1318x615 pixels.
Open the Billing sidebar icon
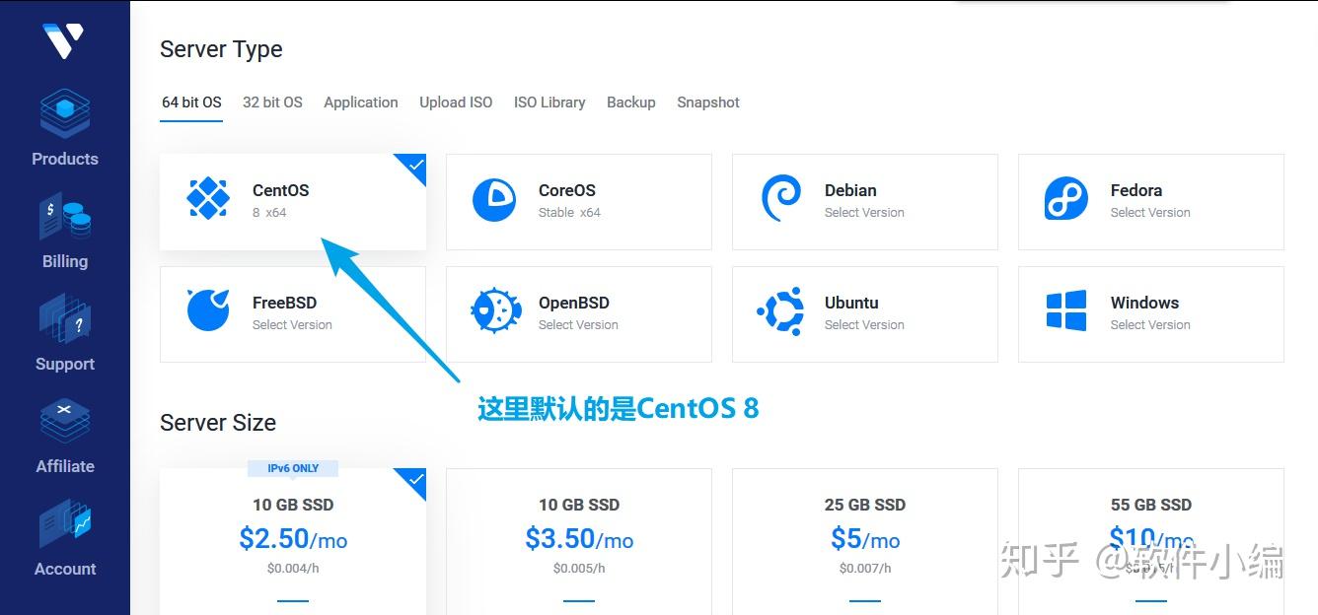click(x=65, y=217)
